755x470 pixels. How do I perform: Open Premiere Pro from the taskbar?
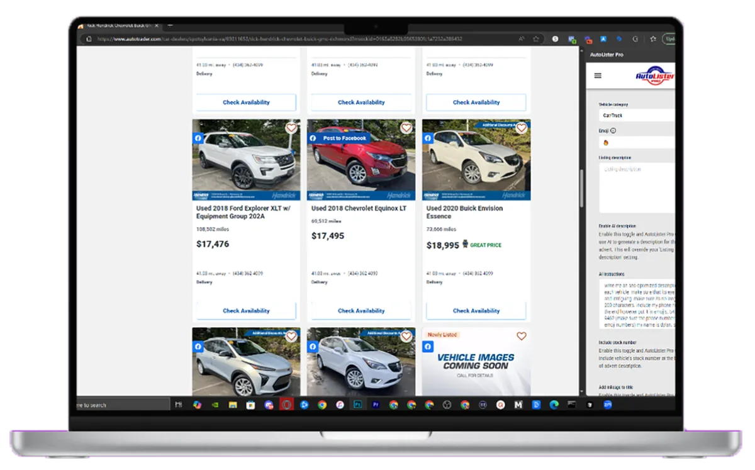pyautogui.click(x=376, y=405)
